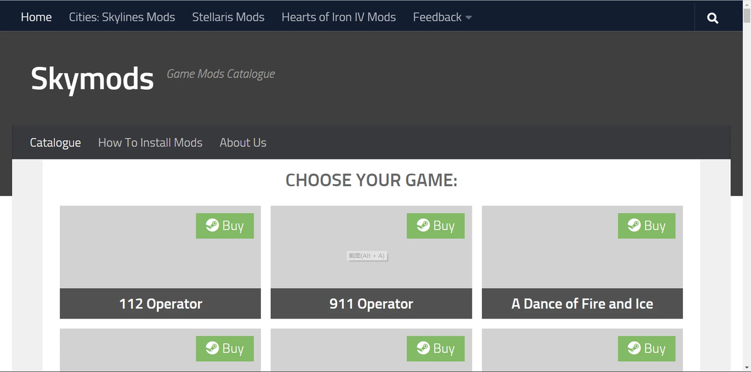Image resolution: width=751 pixels, height=372 pixels.
Task: Open Hearts of Iron IV Mods page
Action: click(x=338, y=17)
